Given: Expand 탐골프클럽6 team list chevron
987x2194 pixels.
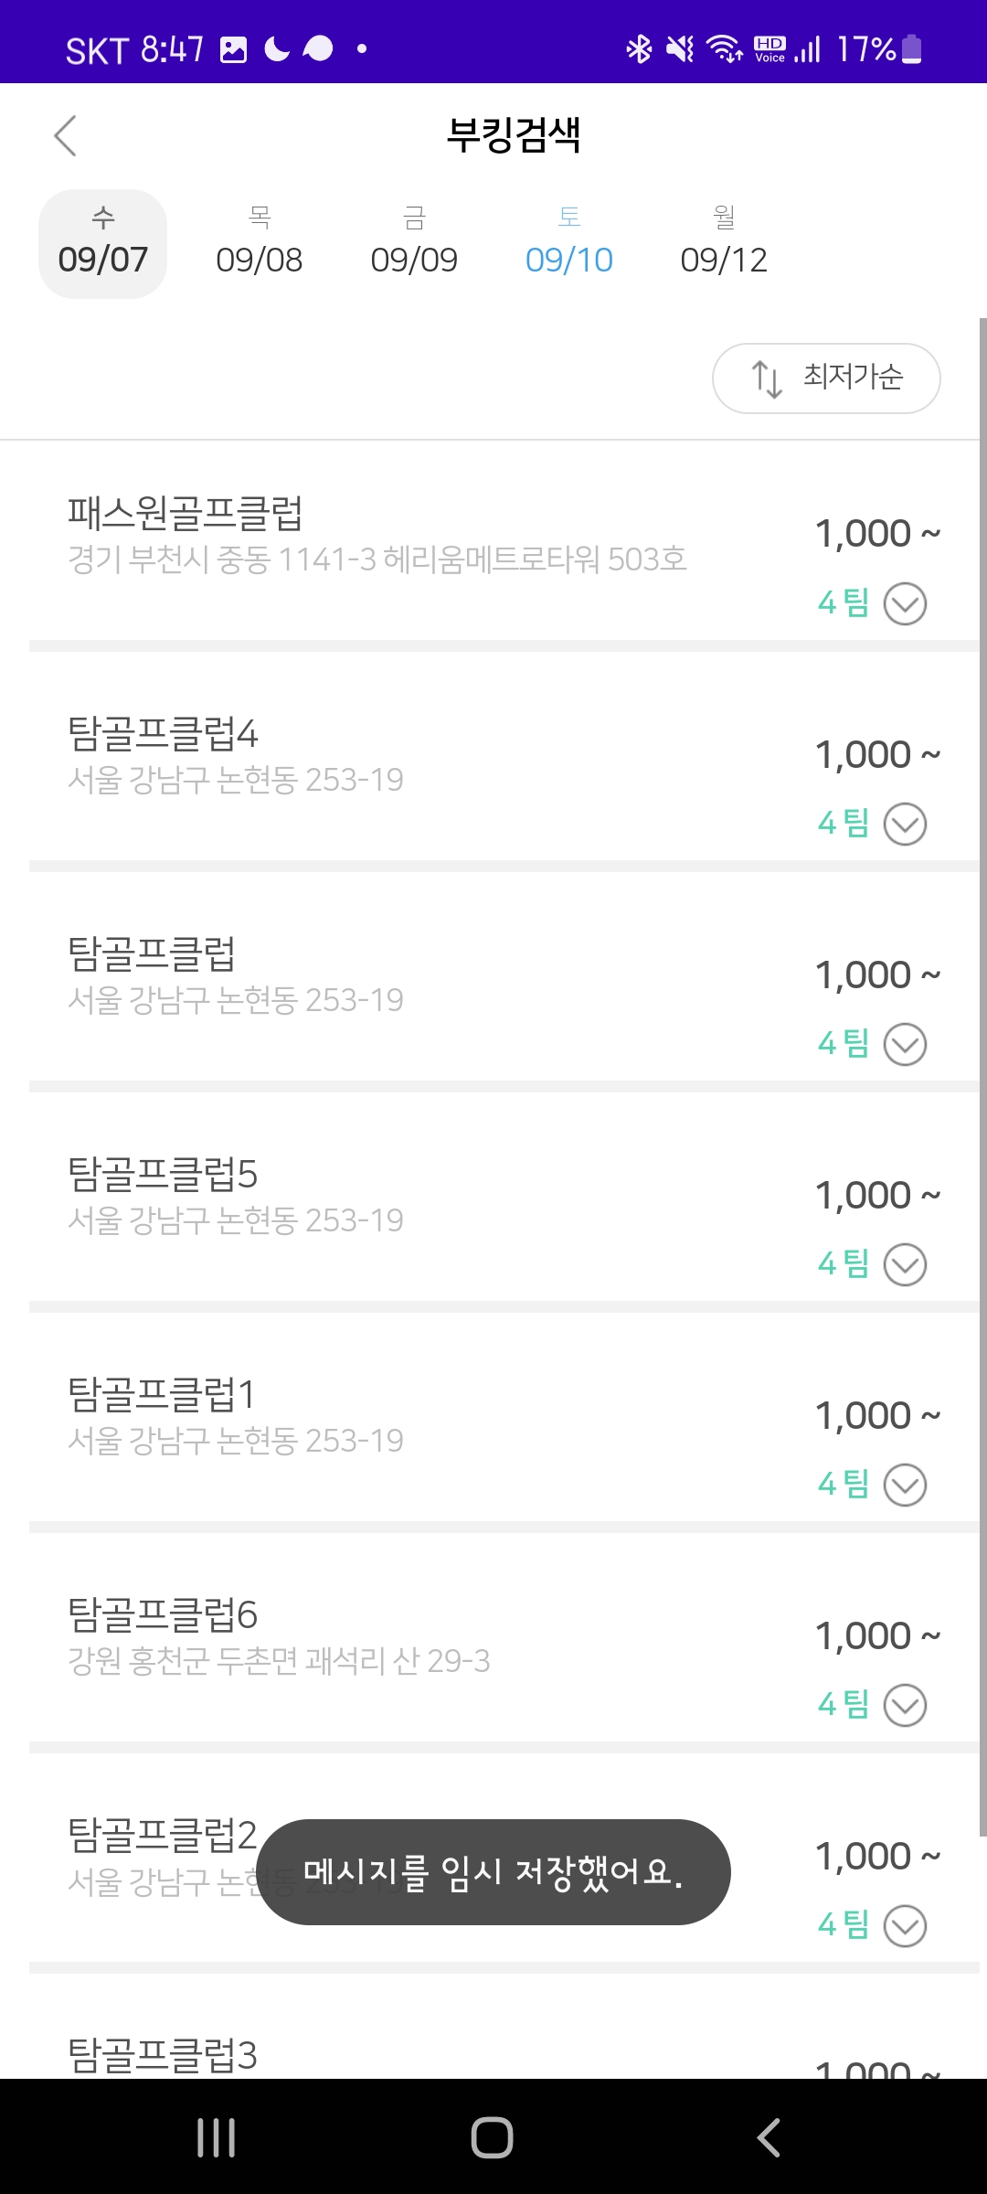Looking at the screenshot, I should [x=905, y=1705].
